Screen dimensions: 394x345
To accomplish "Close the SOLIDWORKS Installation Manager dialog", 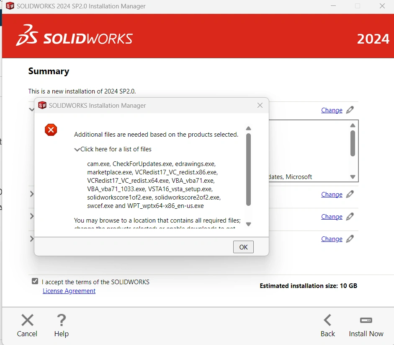I will (x=260, y=106).
